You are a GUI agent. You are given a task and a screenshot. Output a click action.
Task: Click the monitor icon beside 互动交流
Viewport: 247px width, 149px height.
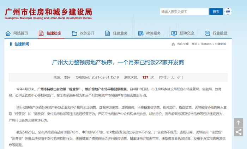pos(174,33)
